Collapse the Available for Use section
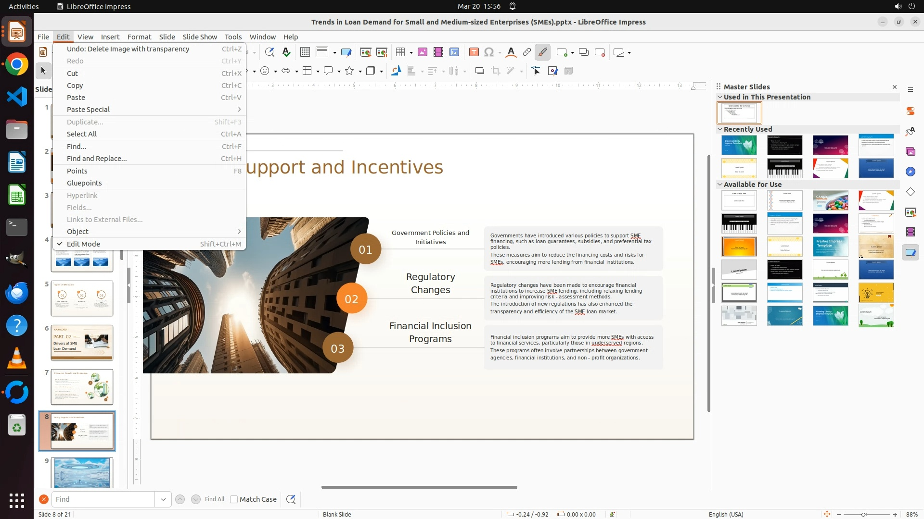The image size is (924, 519). pyautogui.click(x=720, y=185)
